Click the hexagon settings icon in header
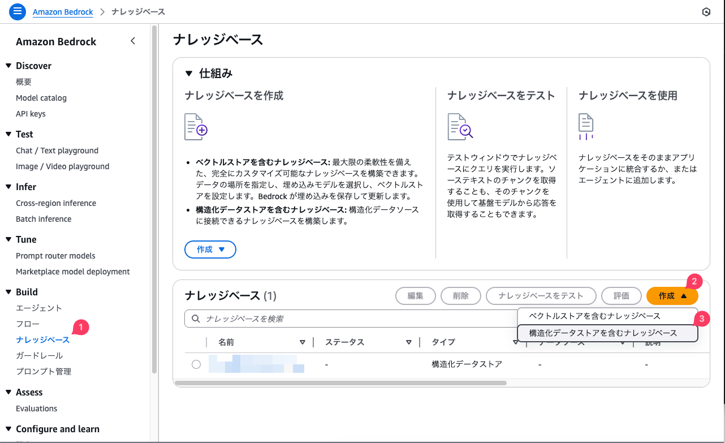Screen dimensions: 725x443 click(x=706, y=12)
